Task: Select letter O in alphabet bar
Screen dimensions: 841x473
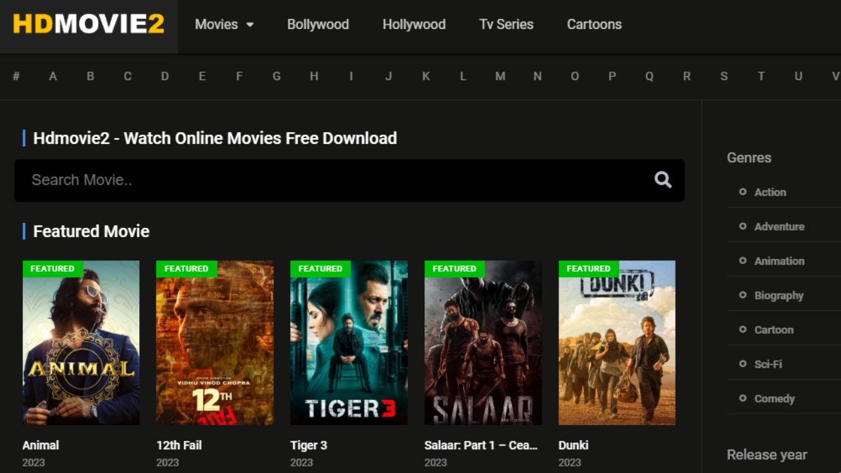Action: 575,76
